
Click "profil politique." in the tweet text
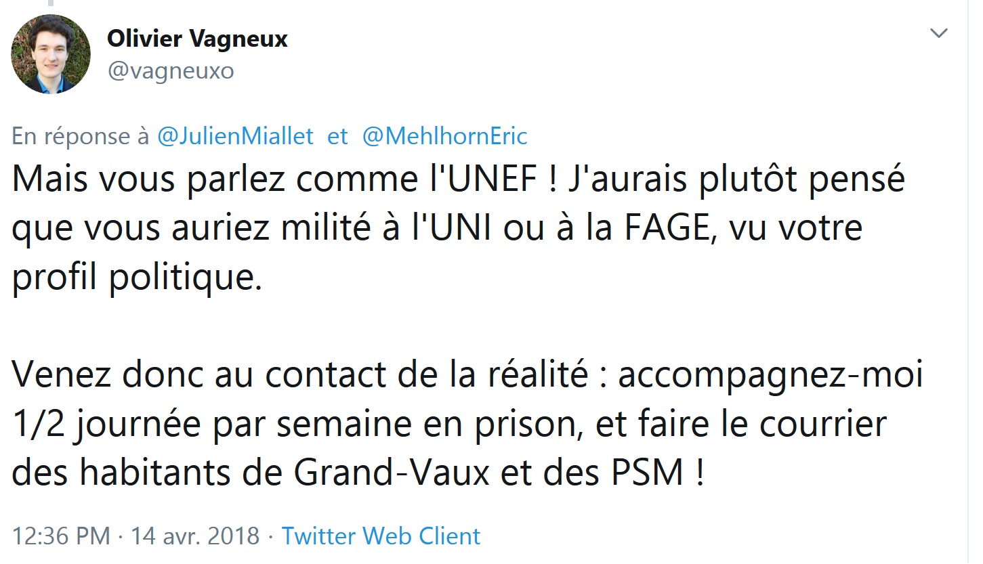[x=136, y=276]
